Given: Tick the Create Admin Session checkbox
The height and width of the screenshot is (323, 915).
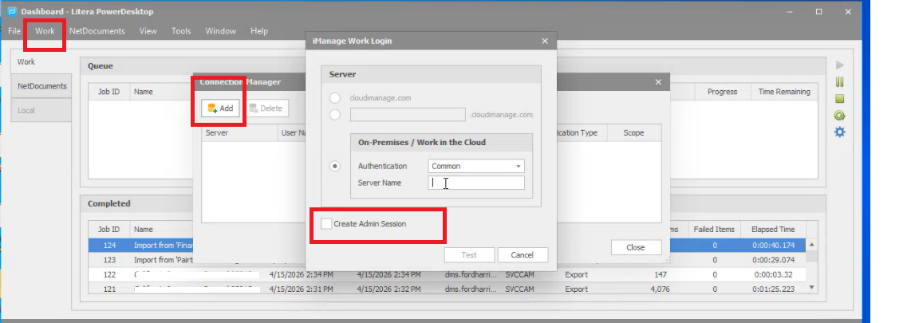Looking at the screenshot, I should (x=326, y=223).
